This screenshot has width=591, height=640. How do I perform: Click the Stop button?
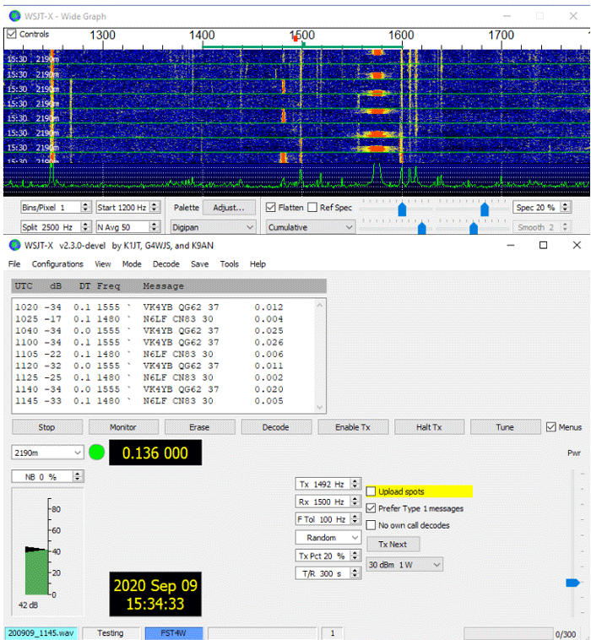pyautogui.click(x=47, y=427)
